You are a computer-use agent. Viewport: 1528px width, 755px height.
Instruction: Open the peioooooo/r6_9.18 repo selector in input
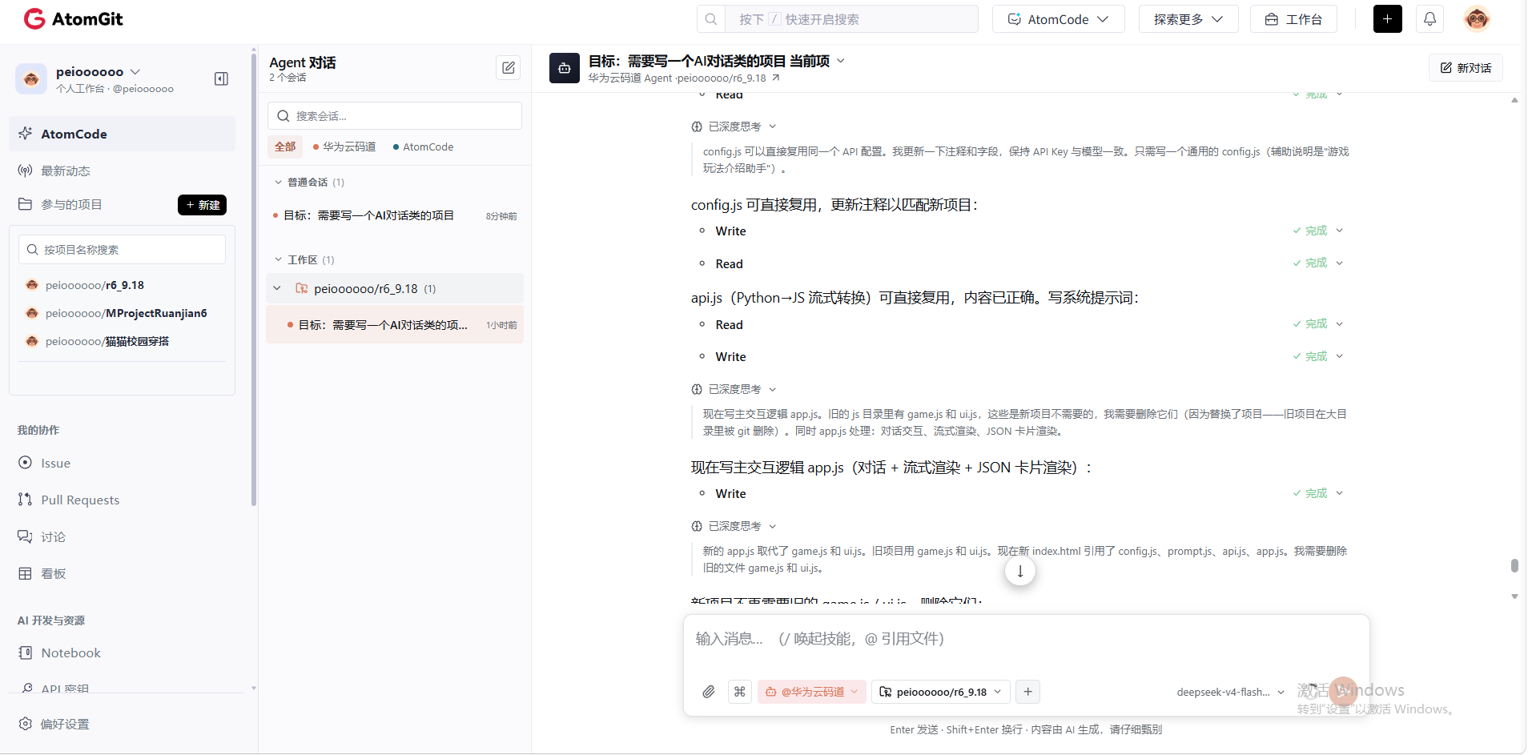pyautogui.click(x=940, y=692)
